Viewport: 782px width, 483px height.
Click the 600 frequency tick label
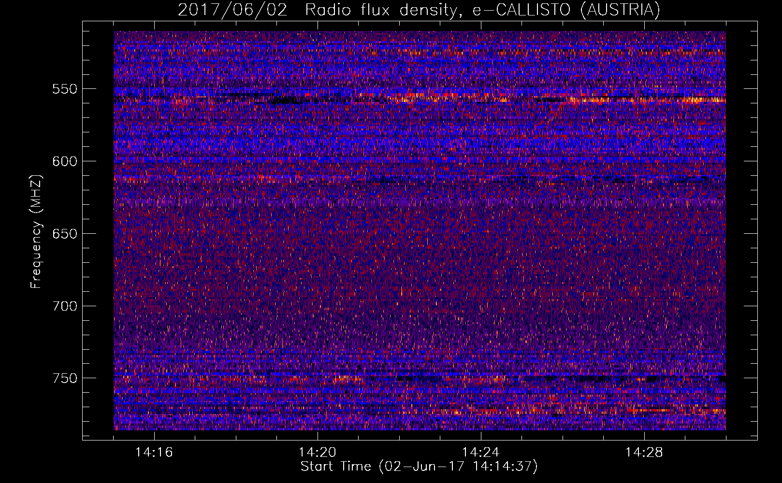(65, 161)
